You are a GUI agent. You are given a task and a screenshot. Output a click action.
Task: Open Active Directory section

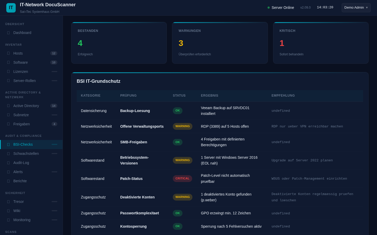31,106
